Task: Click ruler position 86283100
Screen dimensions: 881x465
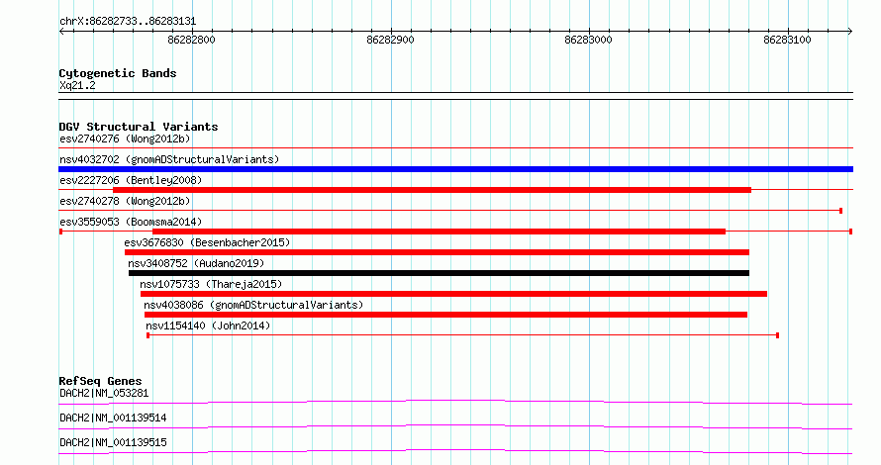Action: (787, 40)
